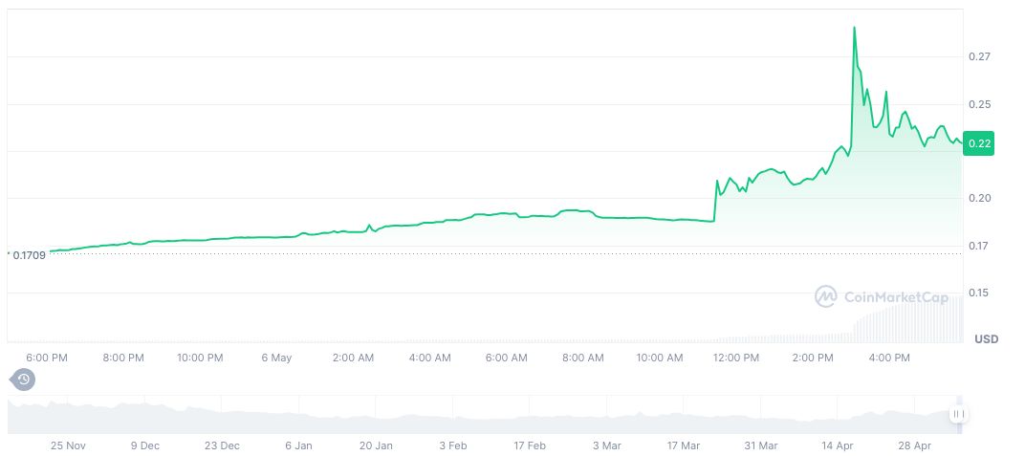This screenshot has width=1025, height=456.
Task: Click the volume bars at chart bottom right
Action: [908, 319]
